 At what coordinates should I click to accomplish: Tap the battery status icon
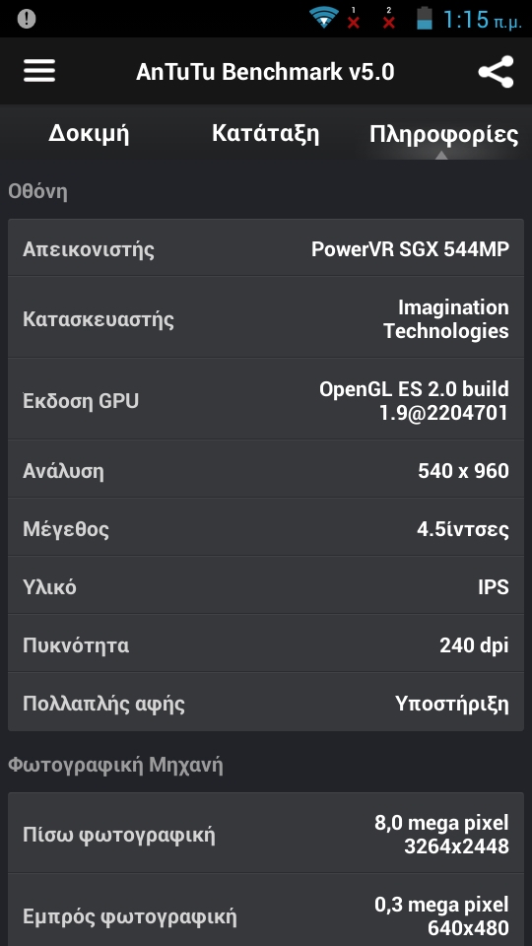425,18
